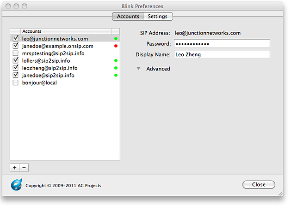Switch to the Accounts tab
This screenshot has height=206, width=291.
click(x=128, y=17)
